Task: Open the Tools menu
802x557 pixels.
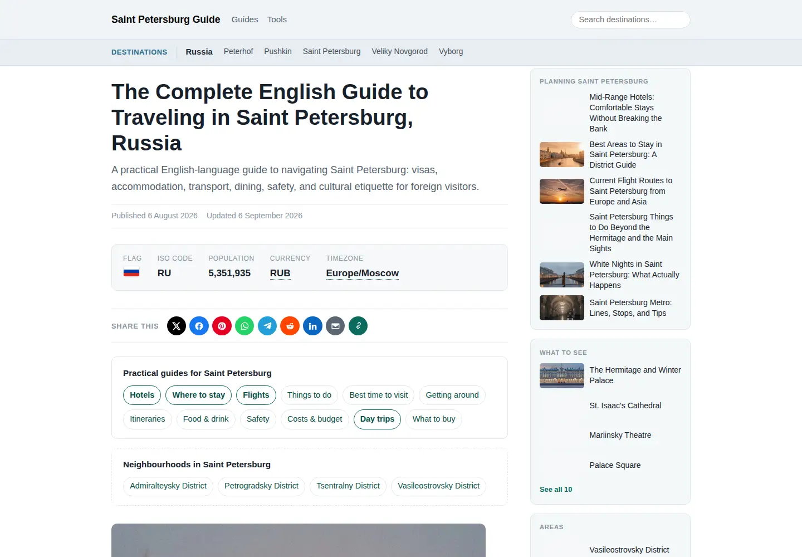Action: pos(277,19)
